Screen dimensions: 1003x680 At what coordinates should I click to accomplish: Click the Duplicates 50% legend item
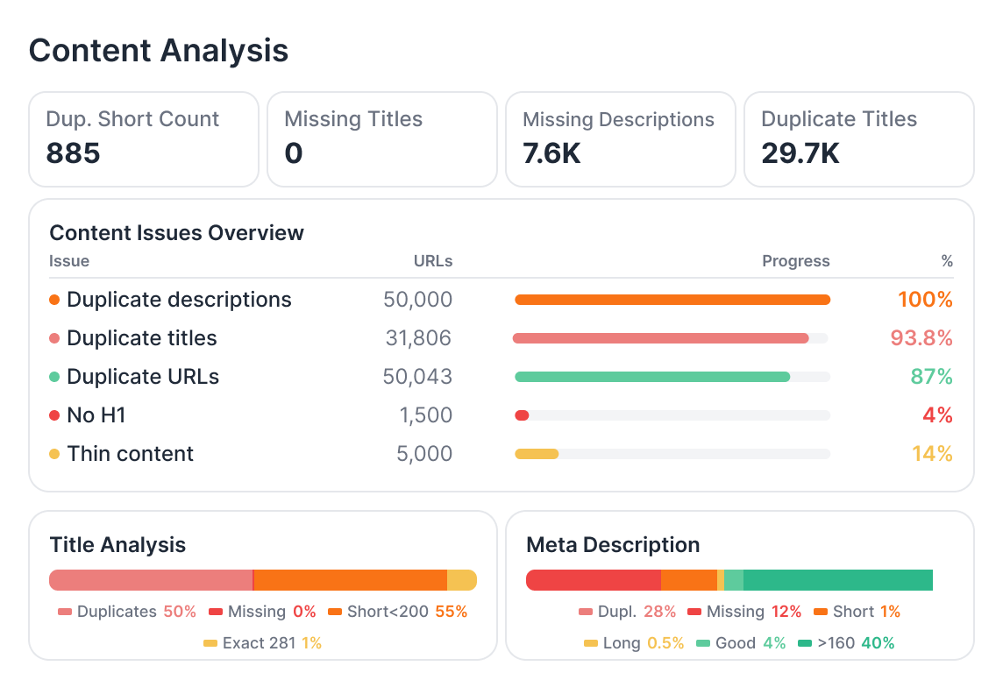coord(126,612)
